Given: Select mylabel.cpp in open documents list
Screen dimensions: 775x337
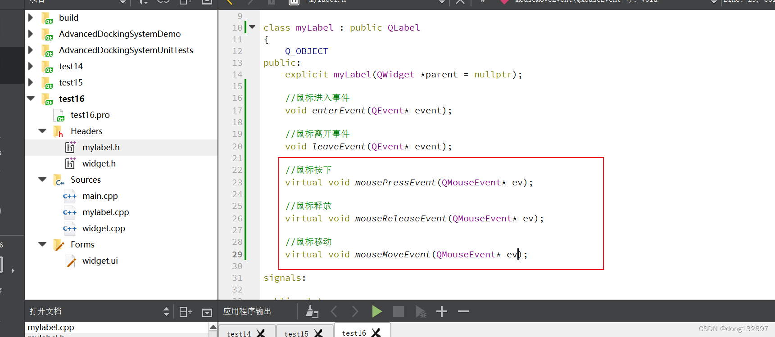Looking at the screenshot, I should click(x=51, y=327).
